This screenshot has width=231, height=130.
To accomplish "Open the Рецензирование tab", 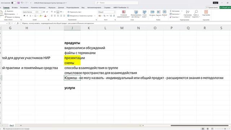I will tap(73, 8).
